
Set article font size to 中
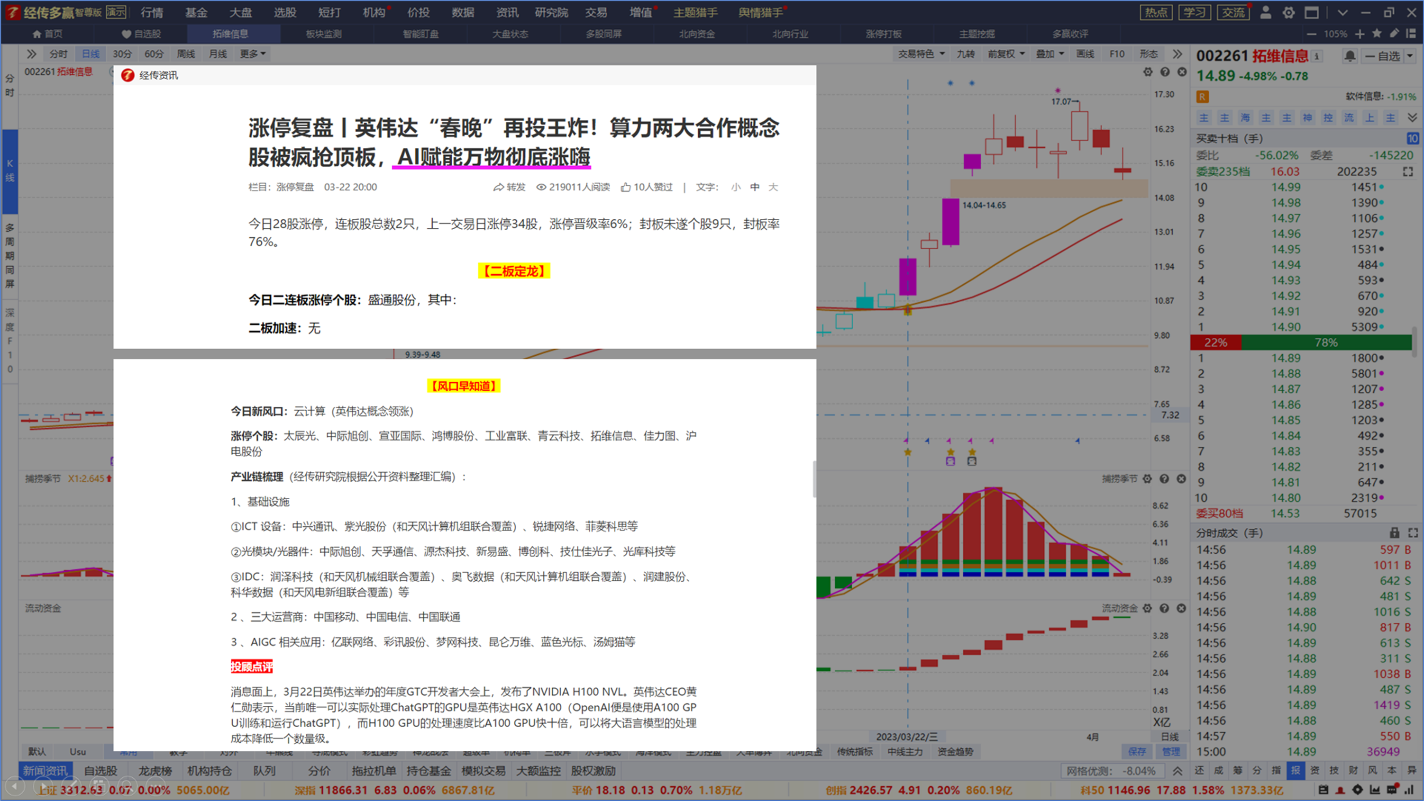pyautogui.click(x=755, y=187)
